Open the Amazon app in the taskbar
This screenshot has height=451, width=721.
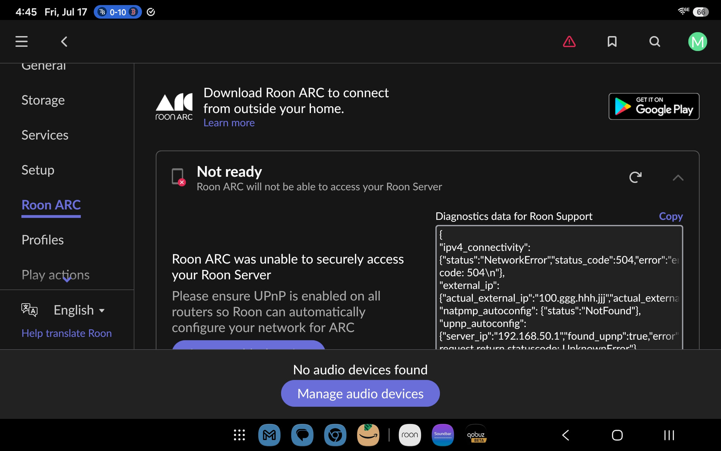coord(368,435)
